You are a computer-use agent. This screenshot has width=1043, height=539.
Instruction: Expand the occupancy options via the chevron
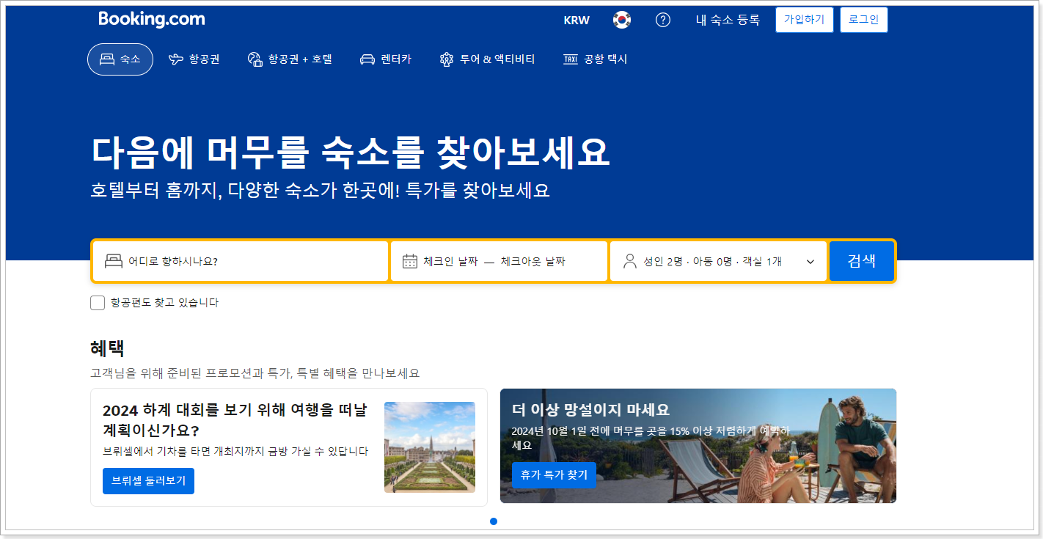click(809, 261)
